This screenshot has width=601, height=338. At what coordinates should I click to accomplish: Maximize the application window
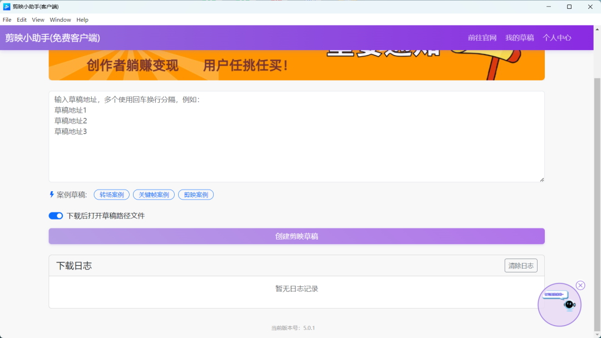(569, 7)
